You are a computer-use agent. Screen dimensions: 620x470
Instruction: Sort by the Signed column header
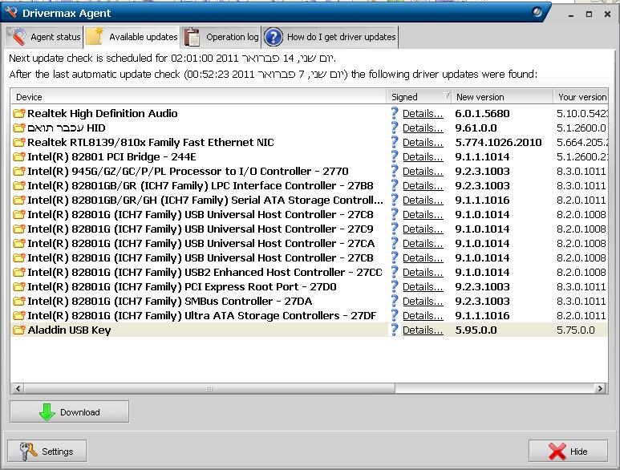[x=419, y=97]
